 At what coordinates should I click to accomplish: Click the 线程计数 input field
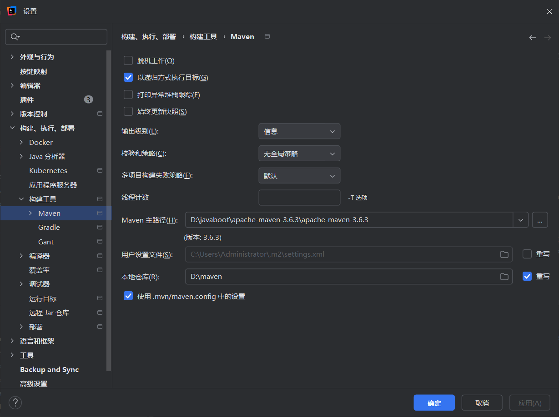pos(299,198)
